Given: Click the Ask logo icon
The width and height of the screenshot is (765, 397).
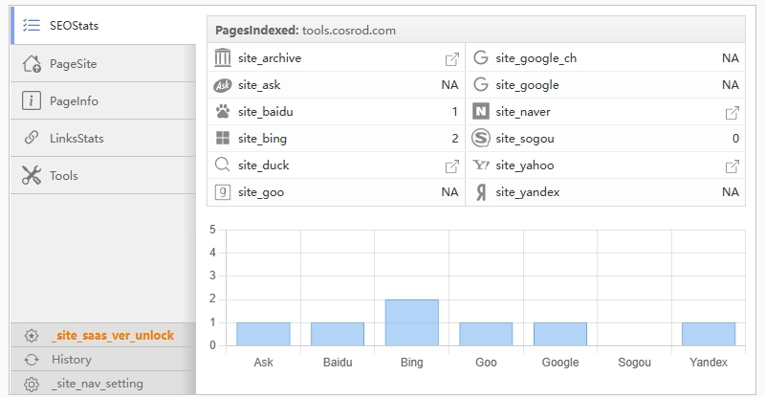Looking at the screenshot, I should point(223,85).
